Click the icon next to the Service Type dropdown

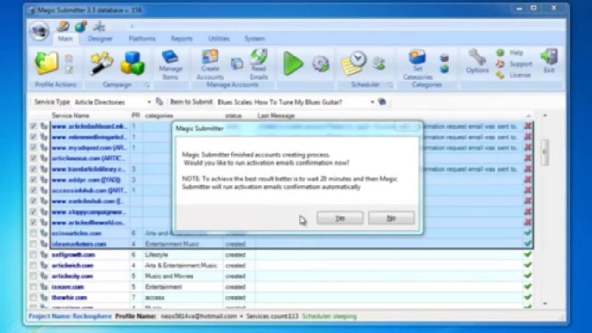tap(159, 102)
